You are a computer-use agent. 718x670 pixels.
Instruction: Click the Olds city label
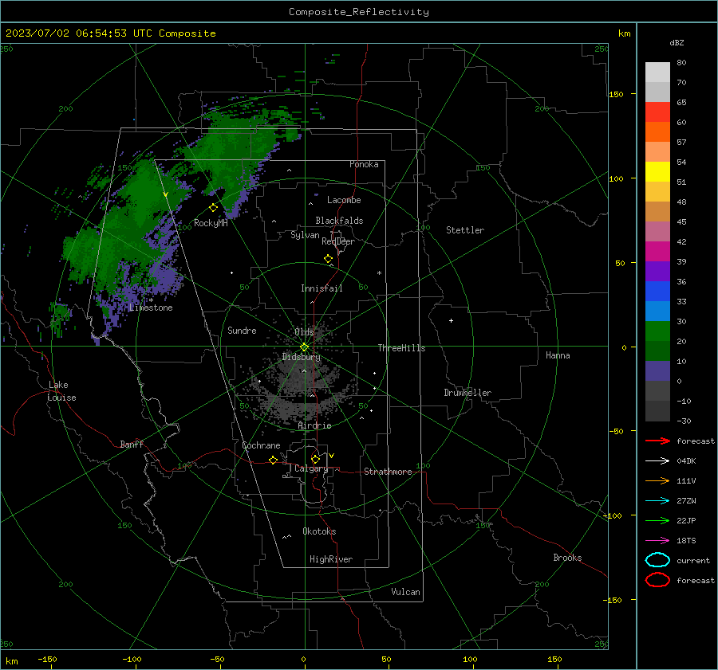pos(304,332)
